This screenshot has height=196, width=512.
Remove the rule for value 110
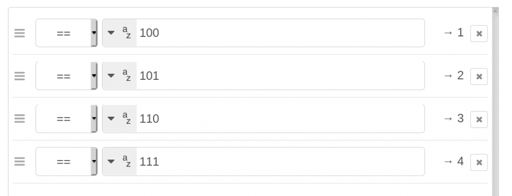click(x=478, y=120)
